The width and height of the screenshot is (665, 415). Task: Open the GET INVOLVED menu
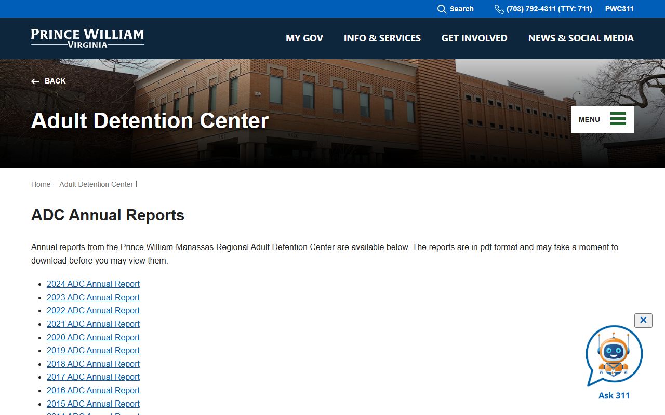(x=474, y=38)
